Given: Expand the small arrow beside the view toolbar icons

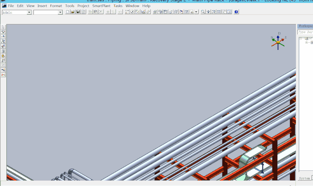Looking at the screenshot, I should (x=196, y=12).
